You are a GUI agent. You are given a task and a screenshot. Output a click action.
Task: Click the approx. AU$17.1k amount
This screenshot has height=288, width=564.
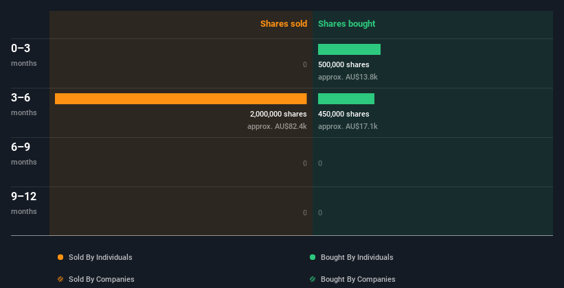point(348,126)
